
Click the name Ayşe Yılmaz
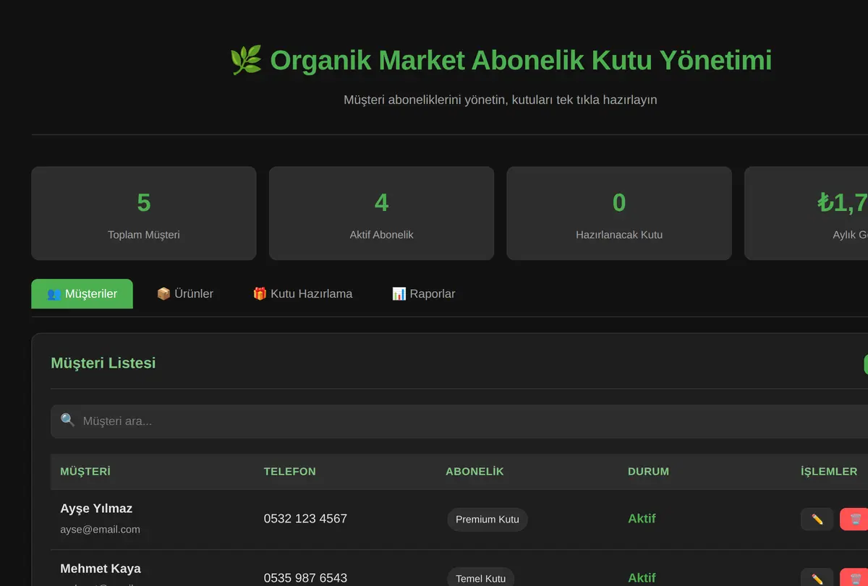[96, 509]
